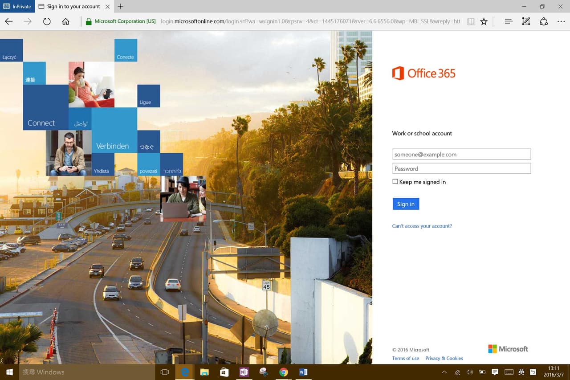
Task: Tick the Keep me signed in checkbox
Action: [395, 181]
